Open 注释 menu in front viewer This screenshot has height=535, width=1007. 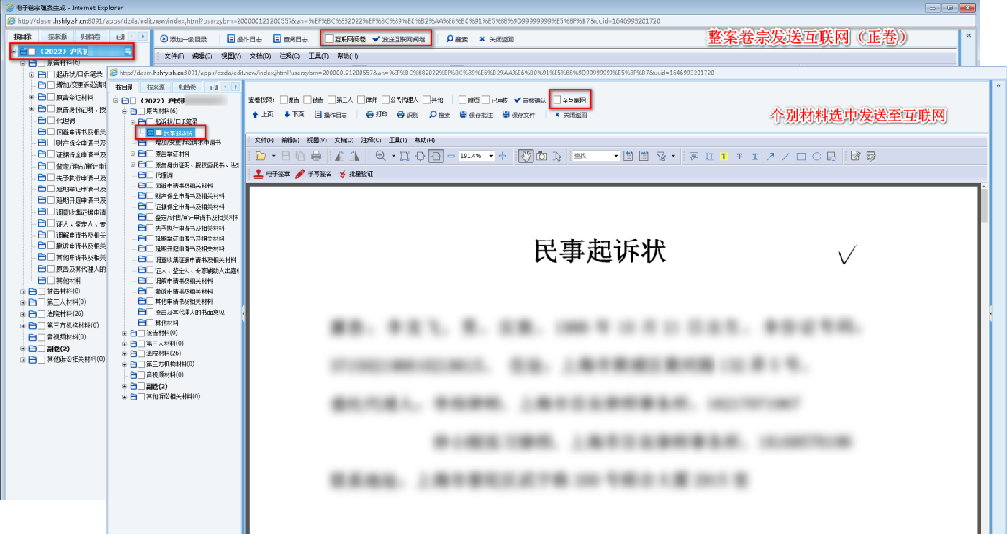tap(371, 140)
